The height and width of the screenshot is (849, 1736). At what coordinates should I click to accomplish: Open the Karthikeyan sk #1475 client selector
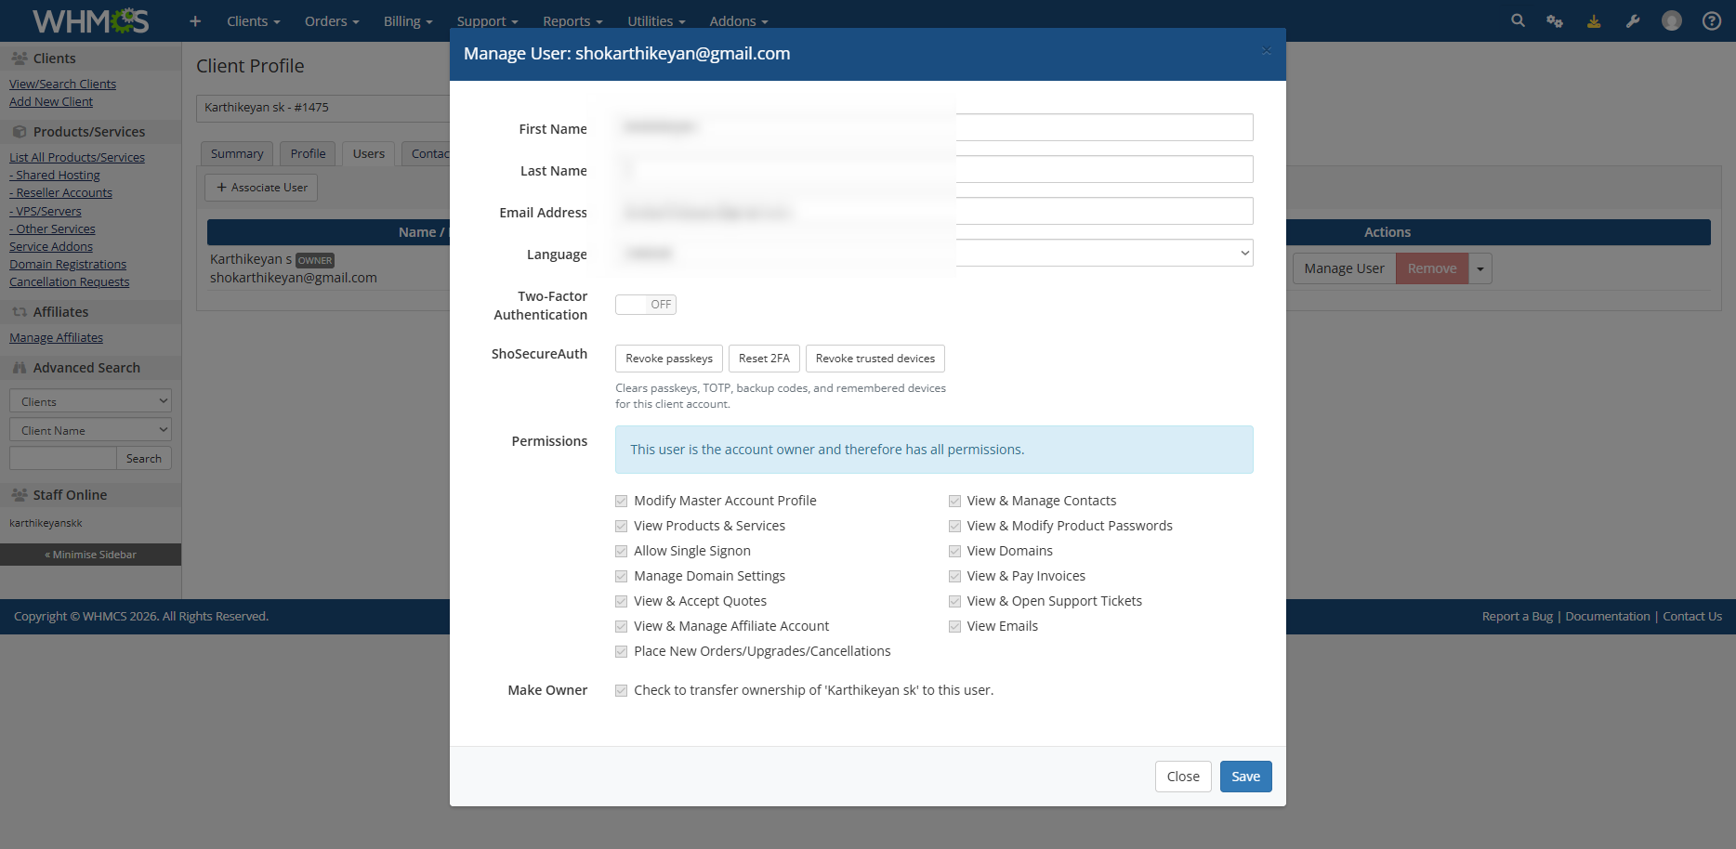pos(323,108)
